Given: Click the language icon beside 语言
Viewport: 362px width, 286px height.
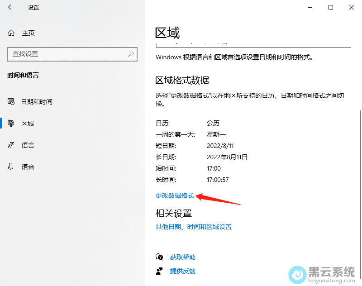Looking at the screenshot, I should (11, 145).
